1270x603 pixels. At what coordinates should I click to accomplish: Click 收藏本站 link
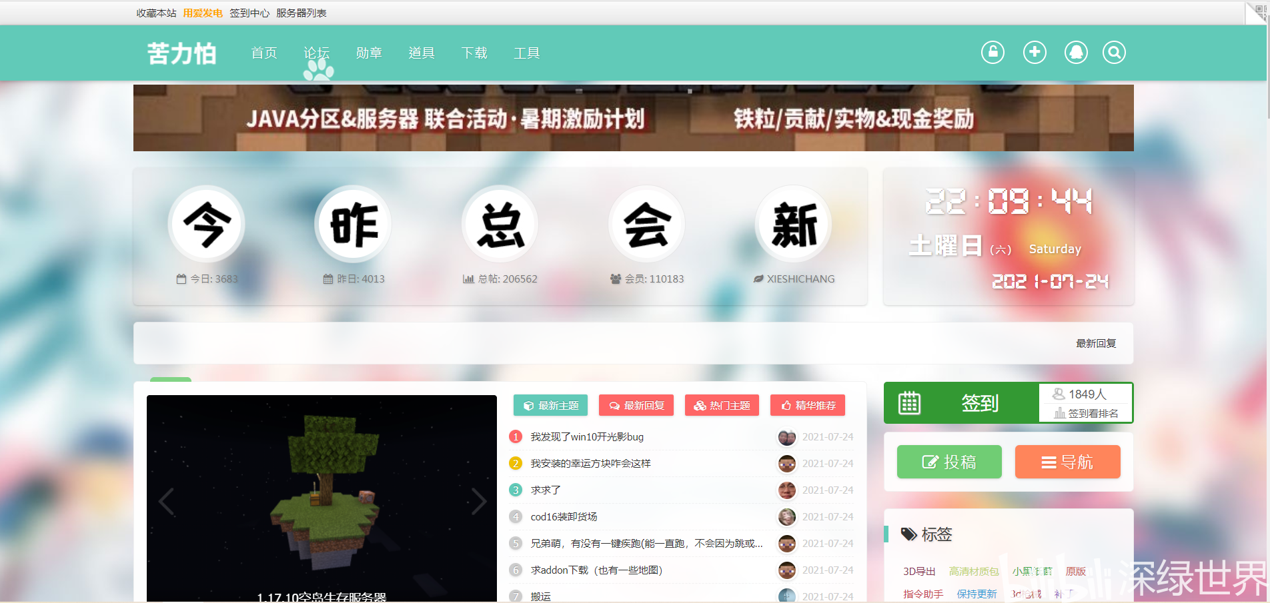click(x=156, y=13)
